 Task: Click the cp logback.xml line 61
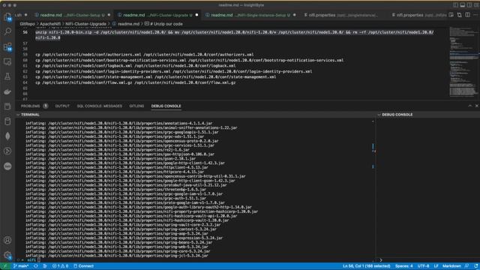pos(135,65)
